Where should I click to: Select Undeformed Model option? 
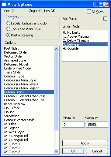coord(29,68)
